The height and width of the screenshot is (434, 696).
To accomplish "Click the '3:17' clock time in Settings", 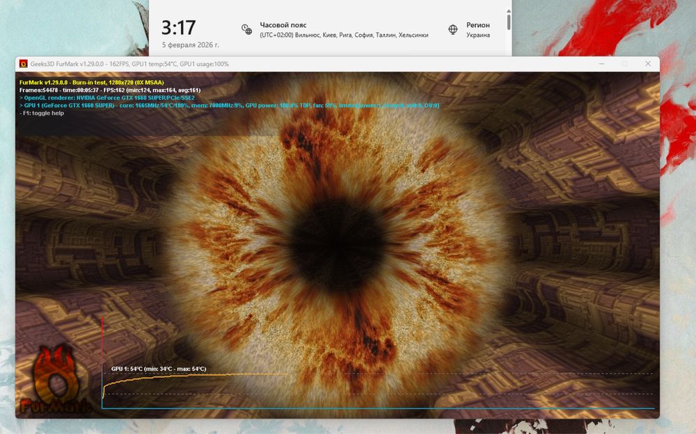I will point(178,28).
